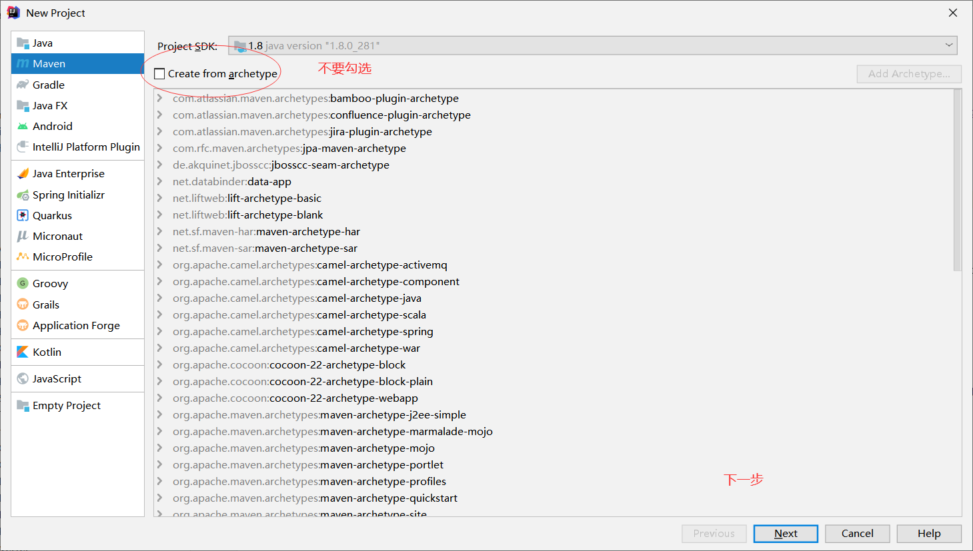The height and width of the screenshot is (551, 973).
Task: Click the MicroProfile icon
Action: click(23, 257)
